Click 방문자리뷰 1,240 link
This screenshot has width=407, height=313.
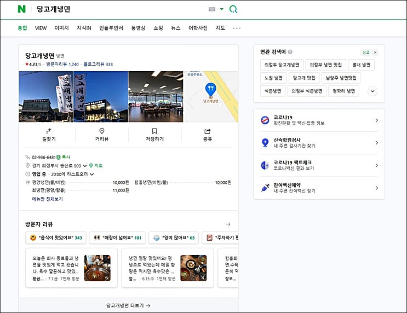(62, 65)
